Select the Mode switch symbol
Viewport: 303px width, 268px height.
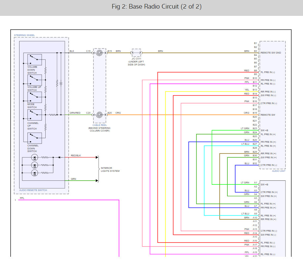coord(35,97)
